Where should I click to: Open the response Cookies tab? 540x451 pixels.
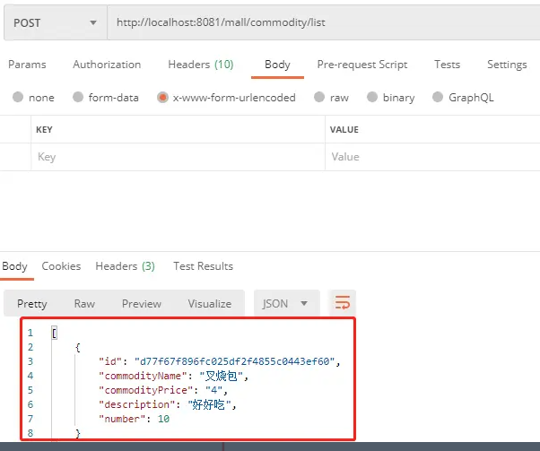61,266
